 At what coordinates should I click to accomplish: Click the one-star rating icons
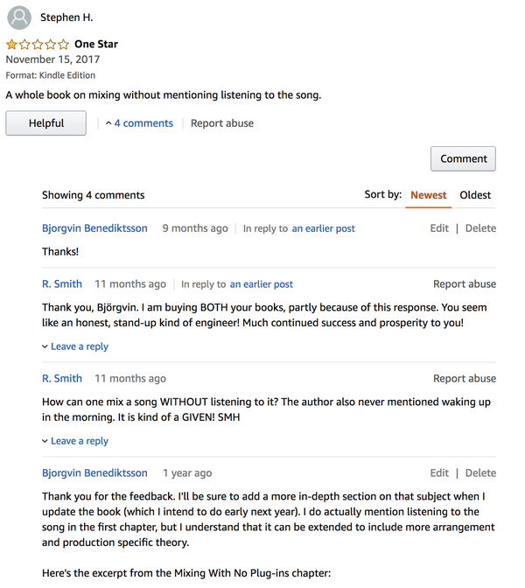(x=38, y=44)
